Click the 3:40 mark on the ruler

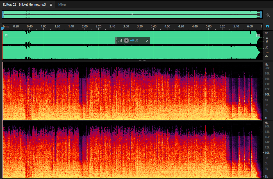tap(154, 26)
